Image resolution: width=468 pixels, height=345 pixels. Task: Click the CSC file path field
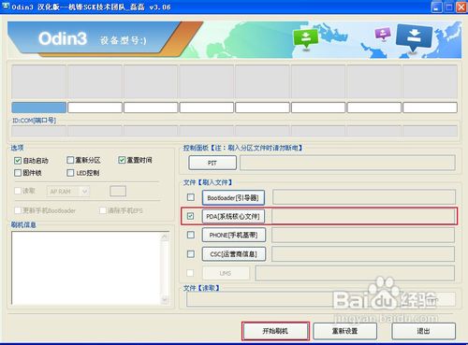click(x=363, y=254)
